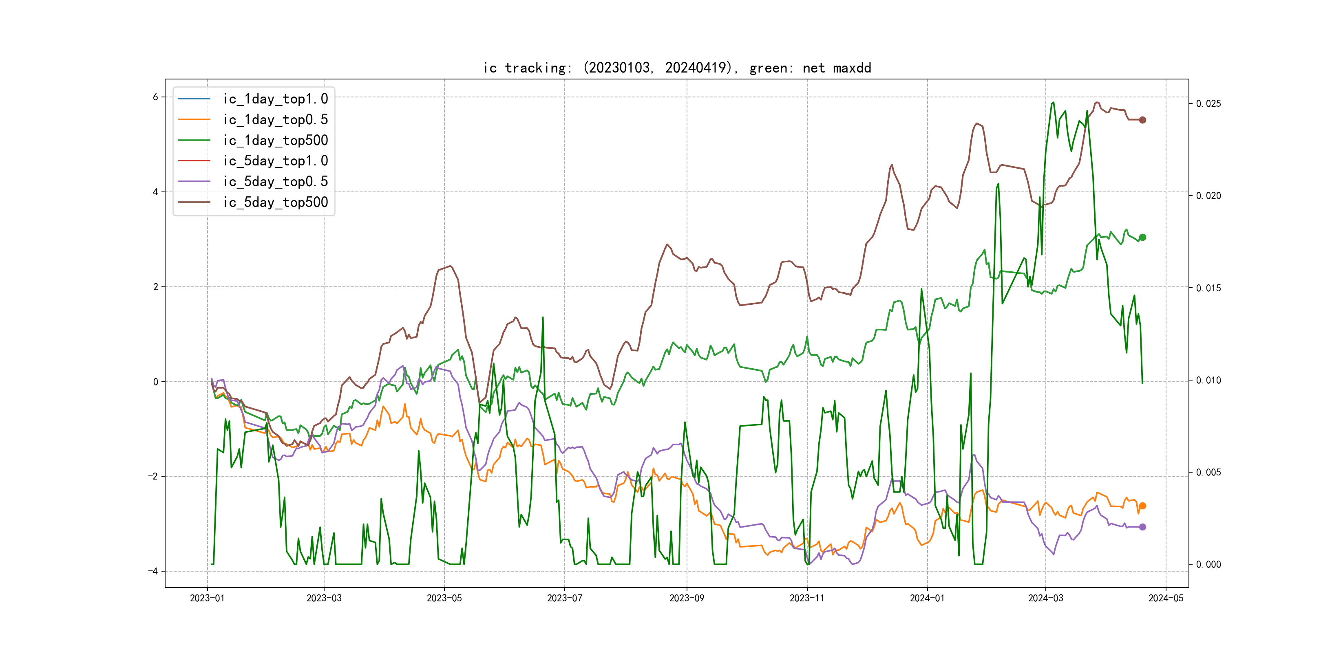Click the green endpoint marker dot
This screenshot has width=1321, height=660.
coord(1142,237)
